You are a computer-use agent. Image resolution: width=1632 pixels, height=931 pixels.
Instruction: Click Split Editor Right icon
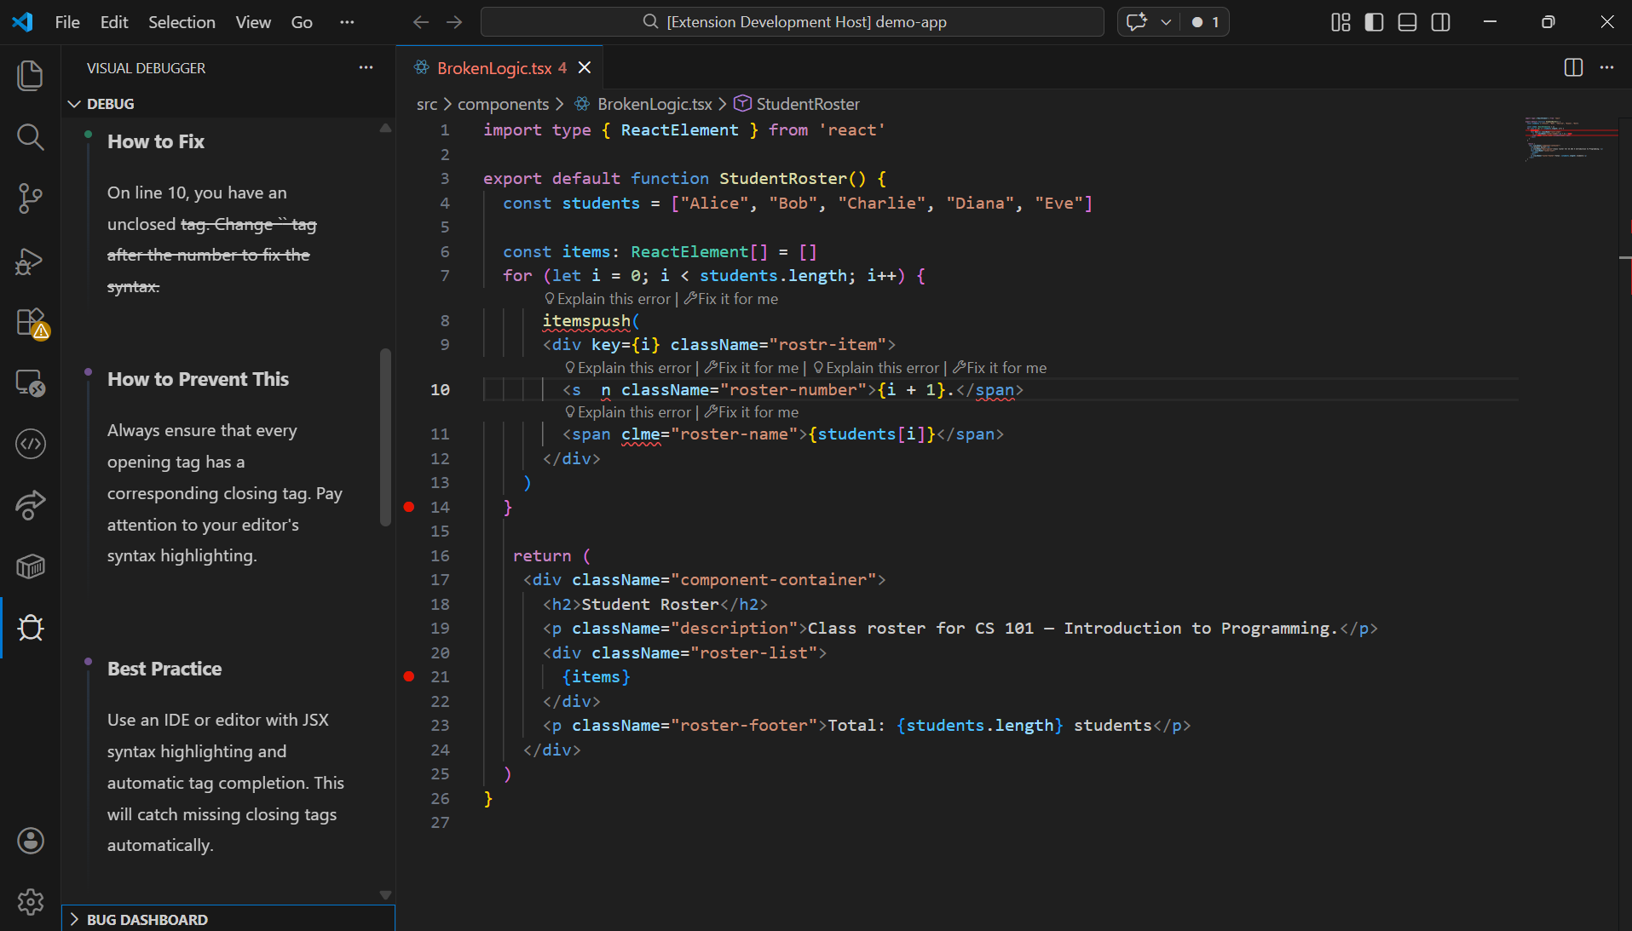(1573, 68)
